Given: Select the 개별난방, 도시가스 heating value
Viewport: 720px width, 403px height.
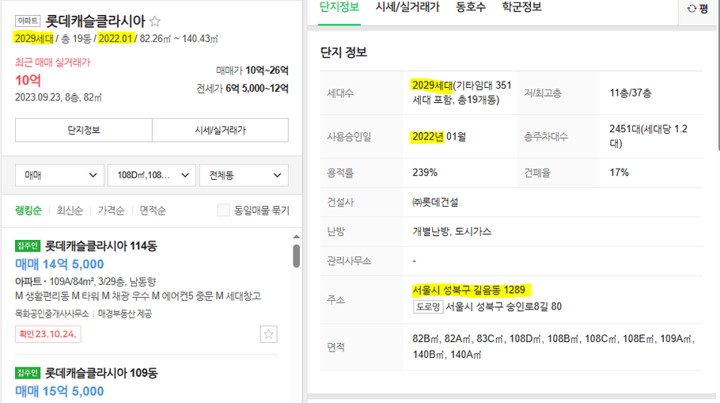Looking at the screenshot, I should (x=452, y=232).
